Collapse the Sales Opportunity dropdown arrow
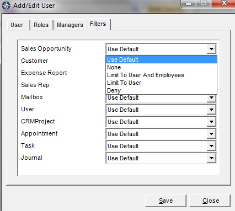235x211 pixels. coord(211,49)
